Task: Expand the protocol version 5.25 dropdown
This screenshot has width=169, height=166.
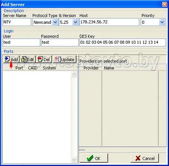Action: (x=76, y=22)
